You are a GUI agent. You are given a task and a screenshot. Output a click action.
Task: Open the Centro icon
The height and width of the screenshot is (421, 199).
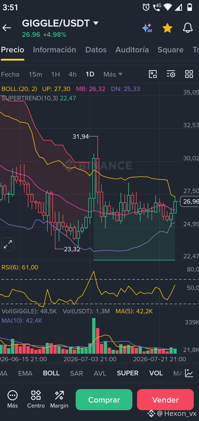pyautogui.click(x=36, y=399)
